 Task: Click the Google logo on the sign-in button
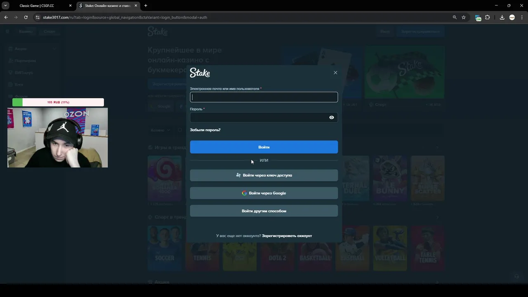point(244,193)
